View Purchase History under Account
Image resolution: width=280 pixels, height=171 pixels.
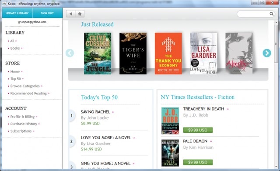(x=24, y=124)
